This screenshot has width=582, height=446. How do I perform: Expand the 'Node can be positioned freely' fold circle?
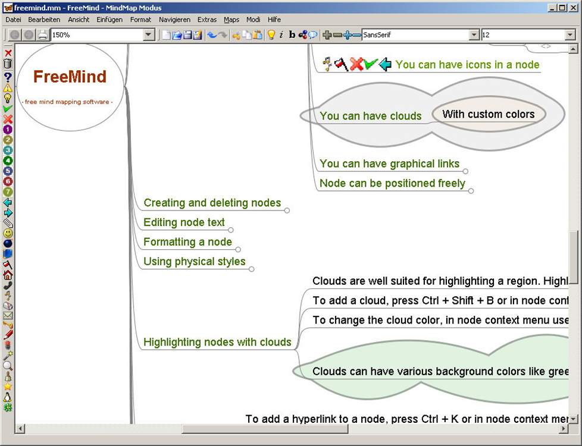[x=471, y=191]
